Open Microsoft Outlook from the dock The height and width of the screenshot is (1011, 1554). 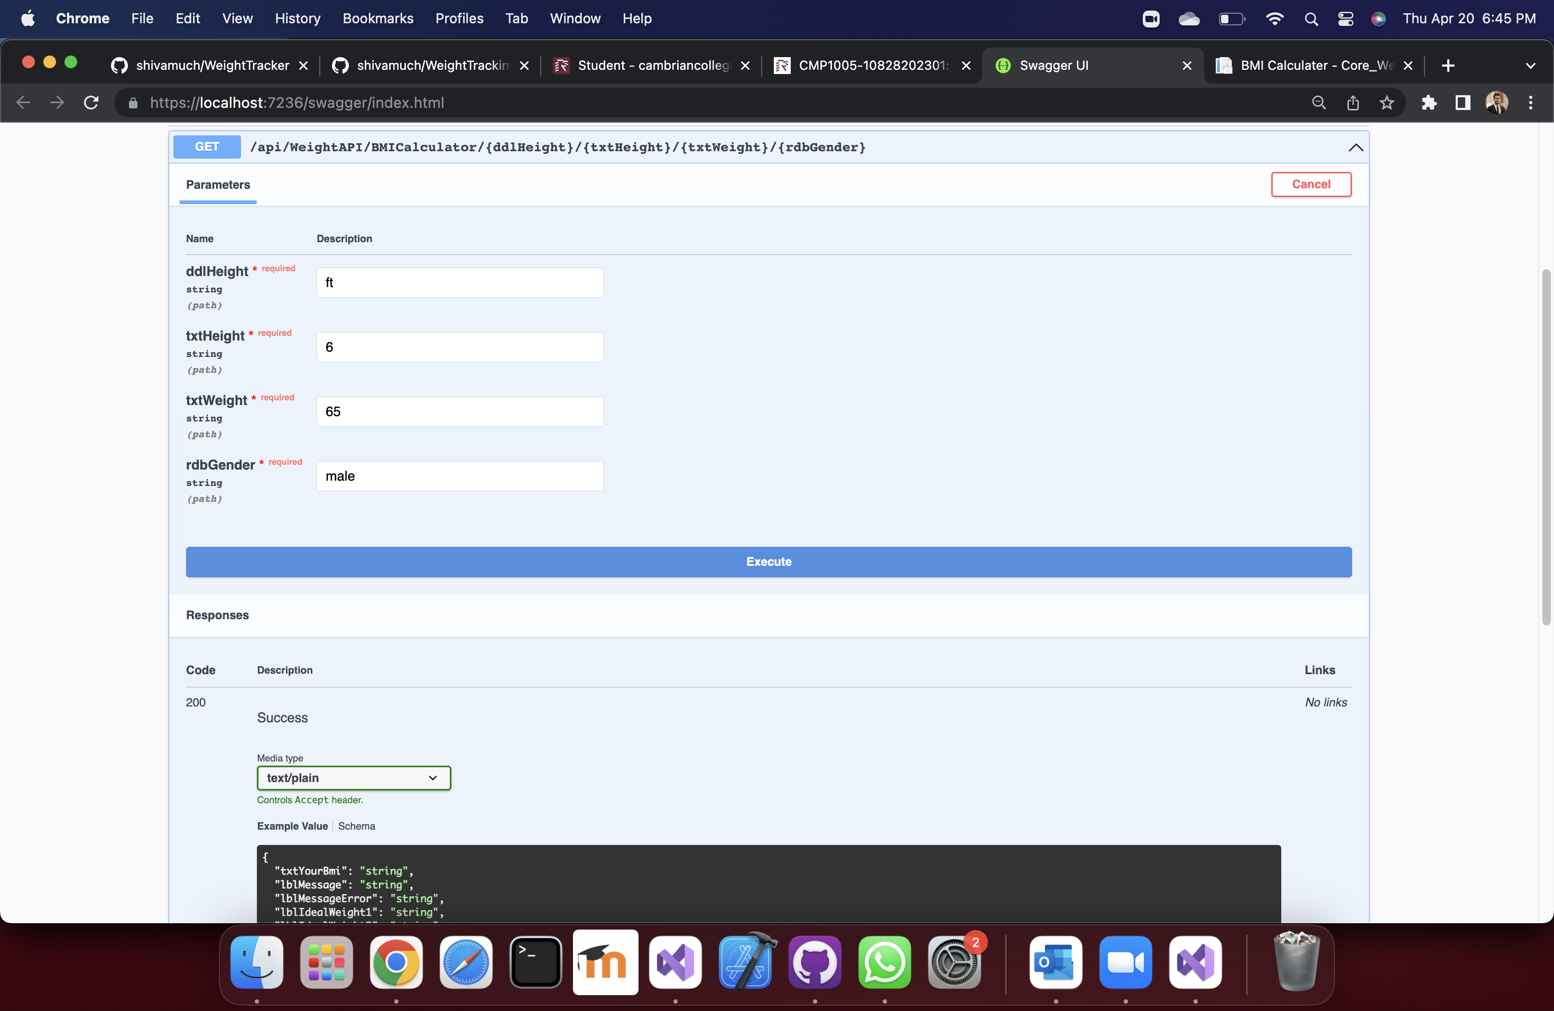[1056, 963]
